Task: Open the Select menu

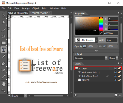Action: click(x=45, y=8)
